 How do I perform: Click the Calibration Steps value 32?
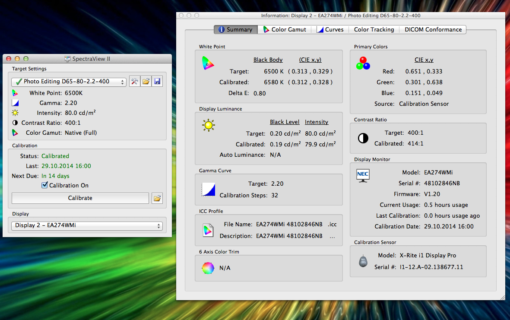275,196
